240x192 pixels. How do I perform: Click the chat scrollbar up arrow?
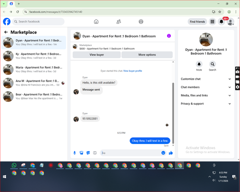(x=173, y=62)
